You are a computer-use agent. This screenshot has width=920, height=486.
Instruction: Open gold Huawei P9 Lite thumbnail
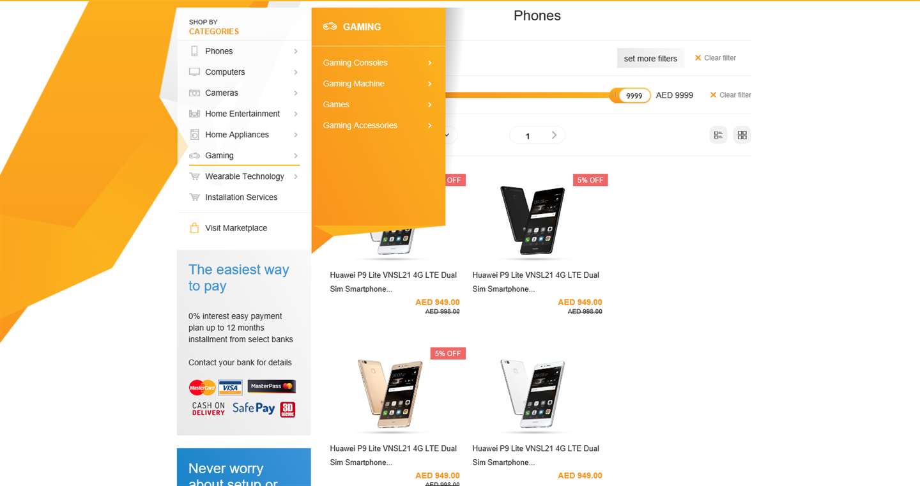[x=390, y=393]
